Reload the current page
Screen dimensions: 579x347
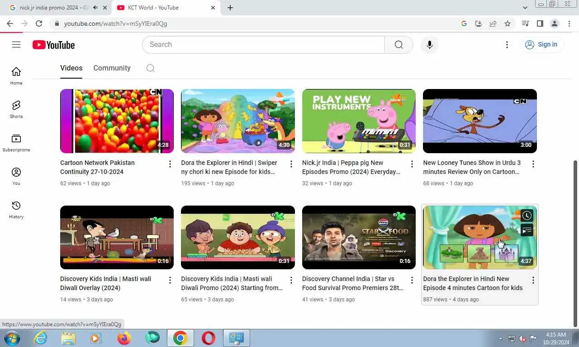[39, 23]
